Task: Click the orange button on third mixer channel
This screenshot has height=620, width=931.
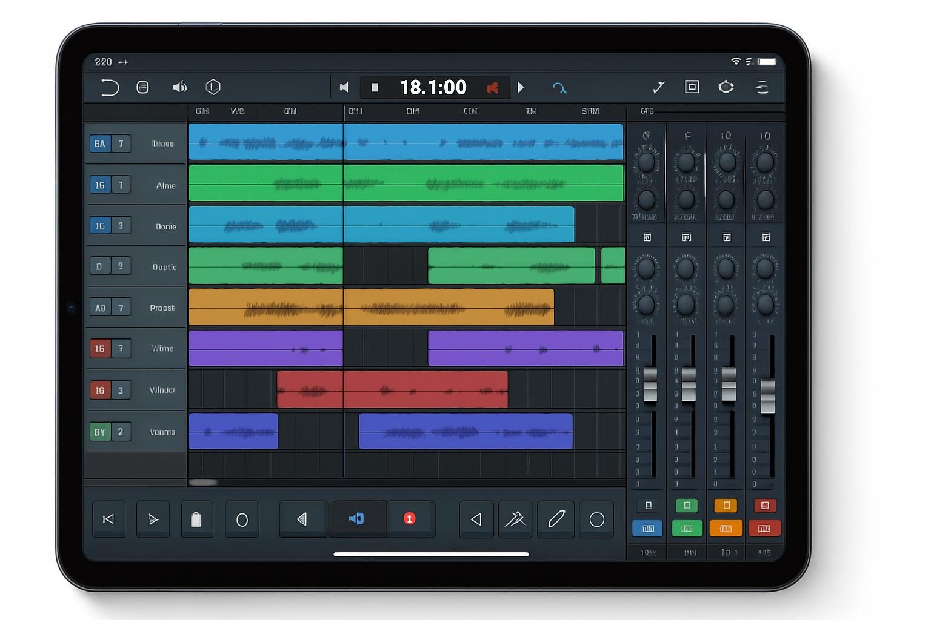Action: [x=726, y=506]
